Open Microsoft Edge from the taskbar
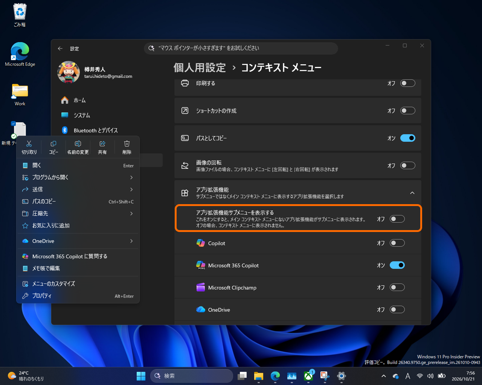This screenshot has height=385, width=482. tap(275, 376)
